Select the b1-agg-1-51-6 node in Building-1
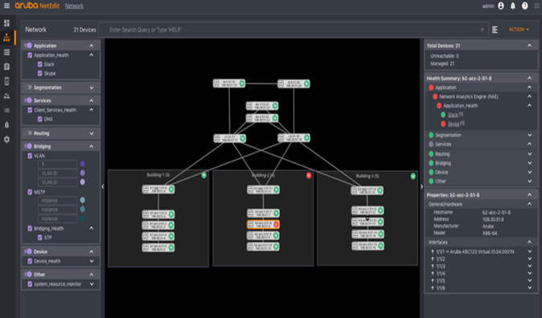 coord(158,190)
